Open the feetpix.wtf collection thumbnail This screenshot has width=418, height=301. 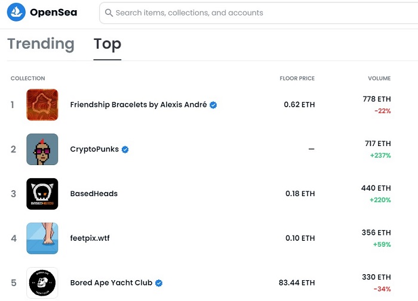(x=42, y=238)
